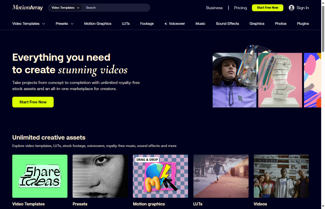This screenshot has width=325, height=209.
Task: Select Plugins in the navigation bar
Action: (303, 23)
